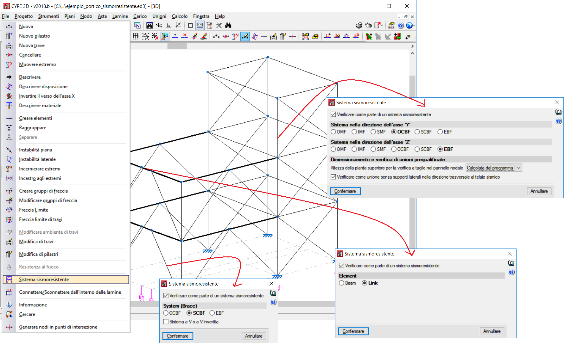This screenshot has width=565, height=344.
Task: Open the export icon dropdown arrow
Action: coord(382,25)
